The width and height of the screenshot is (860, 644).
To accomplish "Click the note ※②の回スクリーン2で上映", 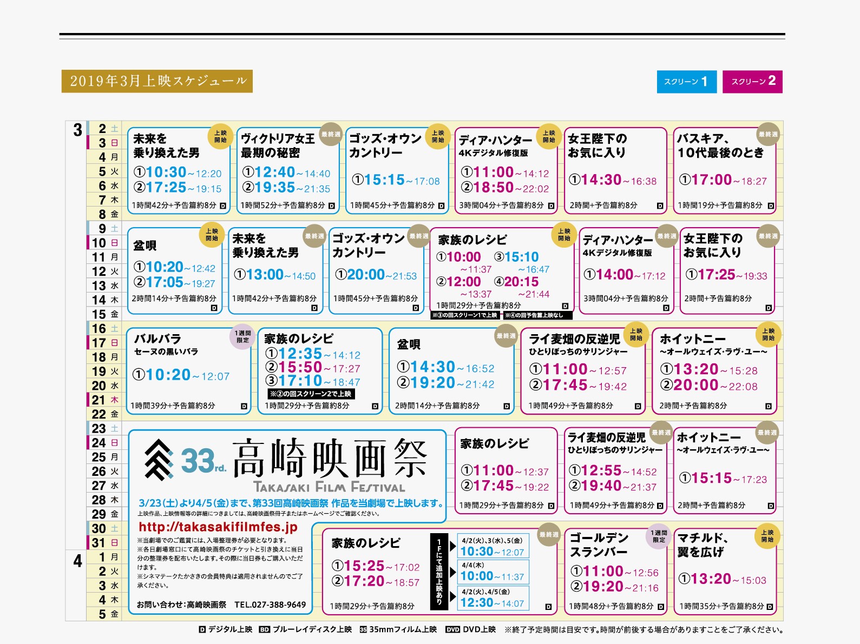I will [311, 394].
